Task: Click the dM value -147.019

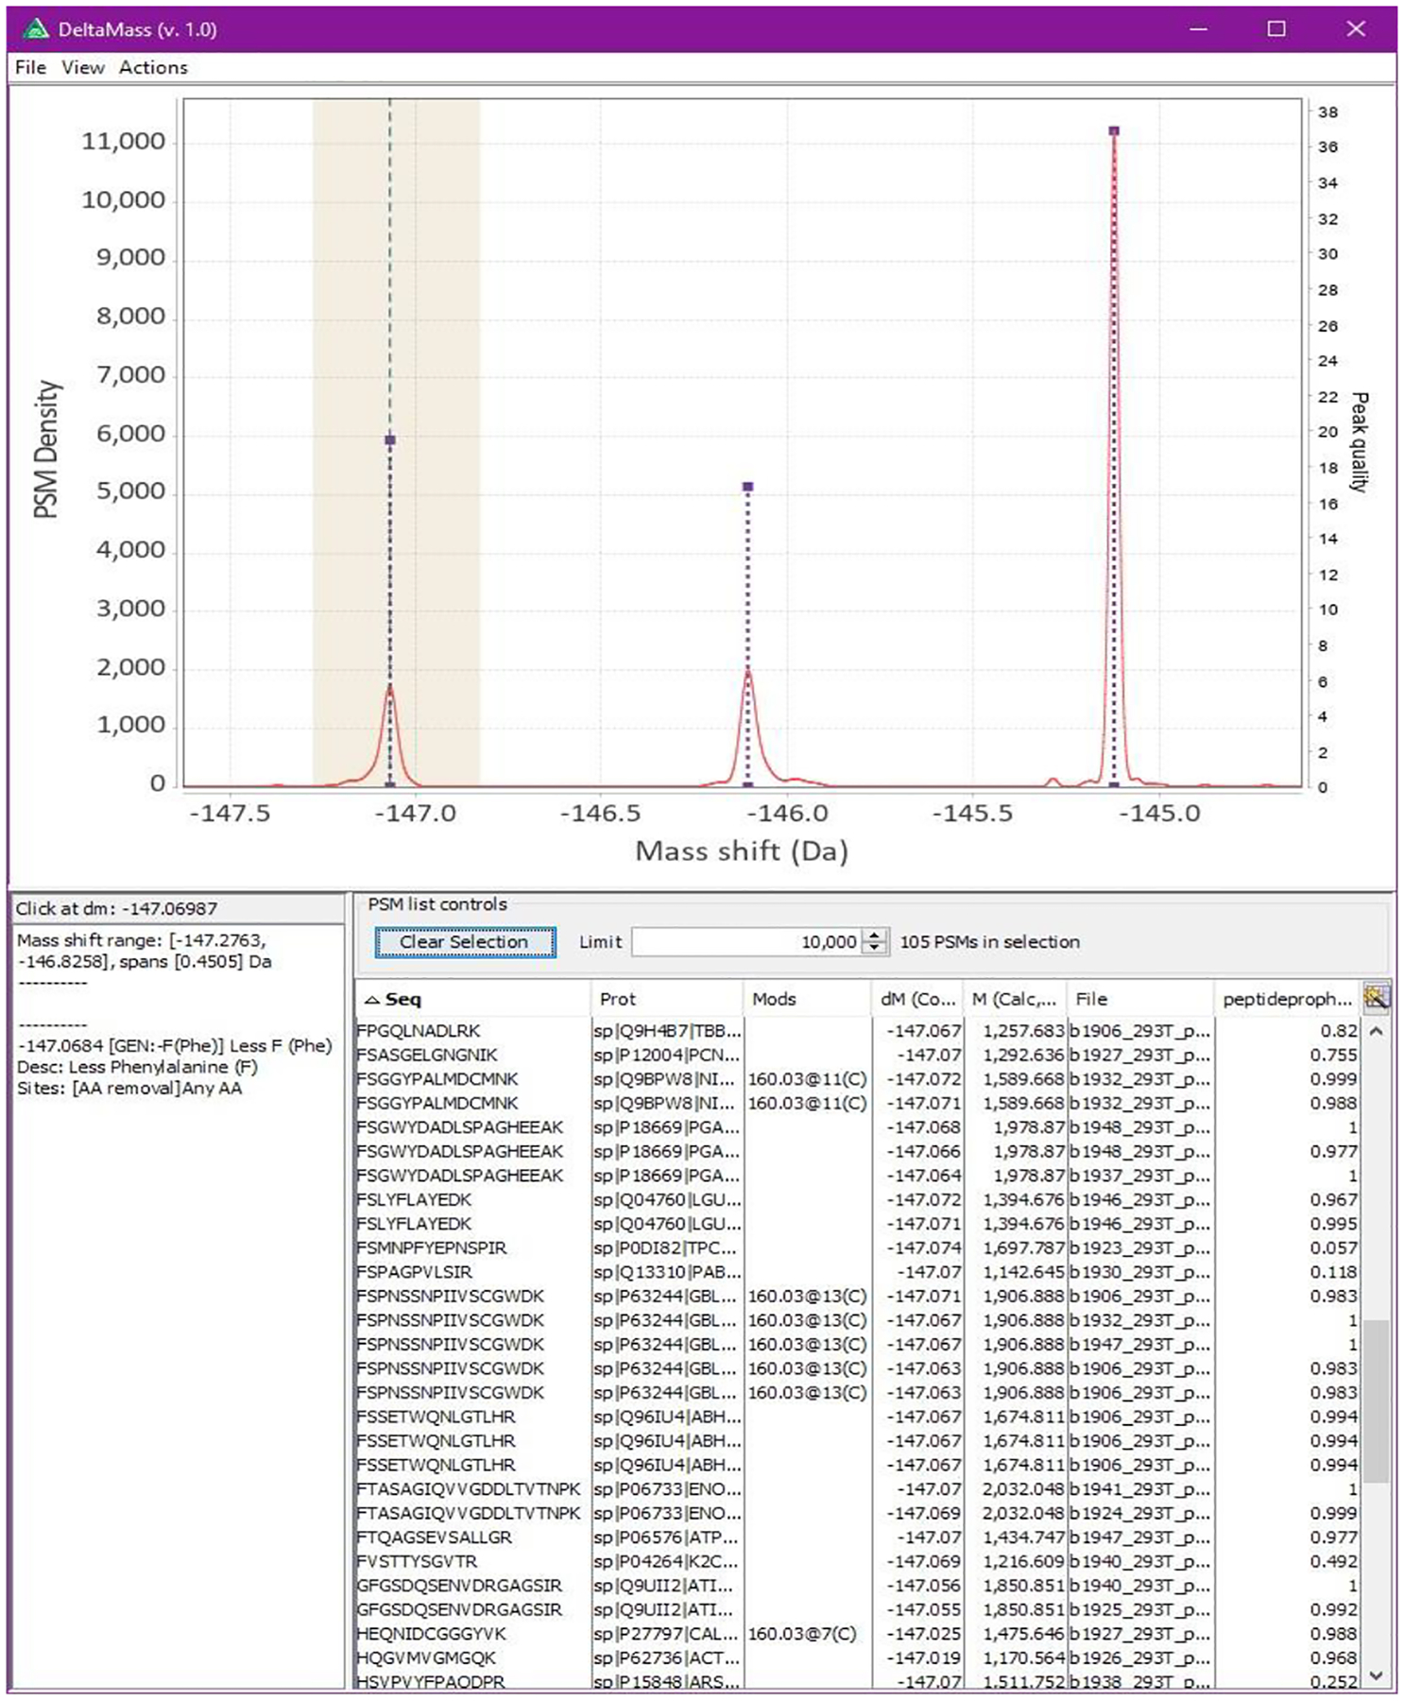Action: [x=923, y=1658]
